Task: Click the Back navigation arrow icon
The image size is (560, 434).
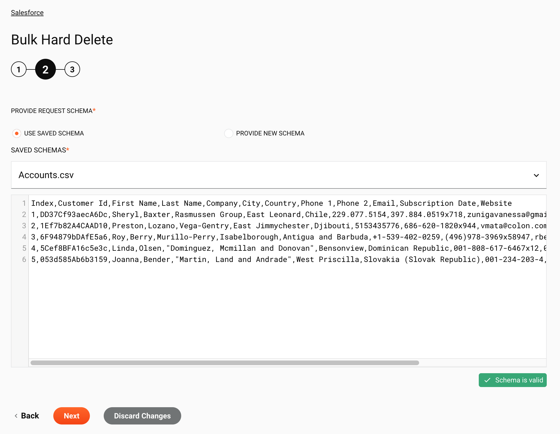Action: click(16, 416)
